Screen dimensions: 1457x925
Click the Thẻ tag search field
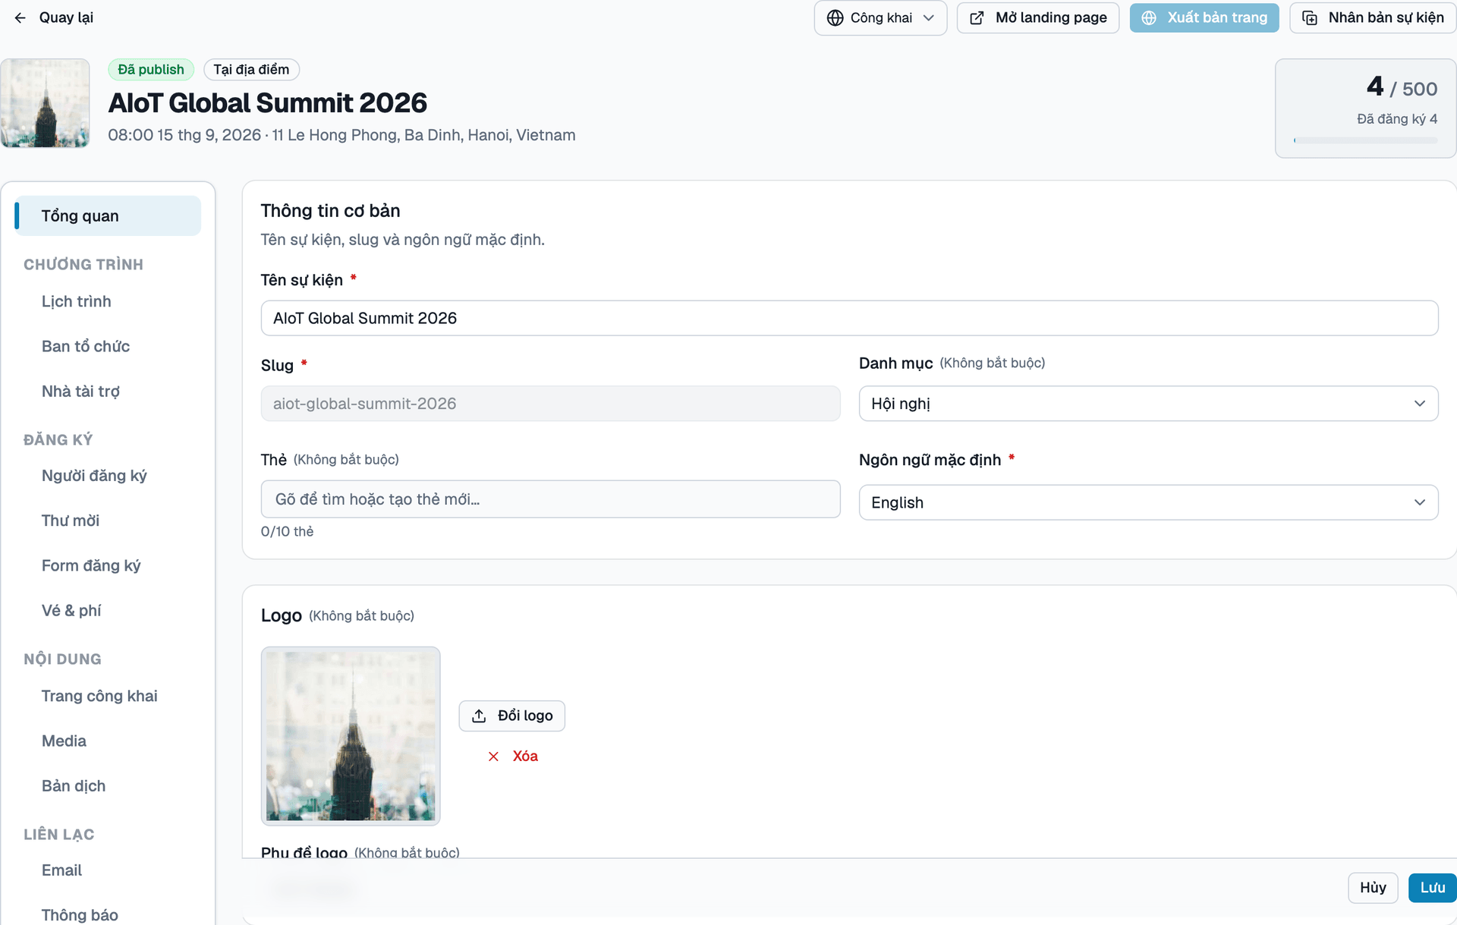click(550, 499)
